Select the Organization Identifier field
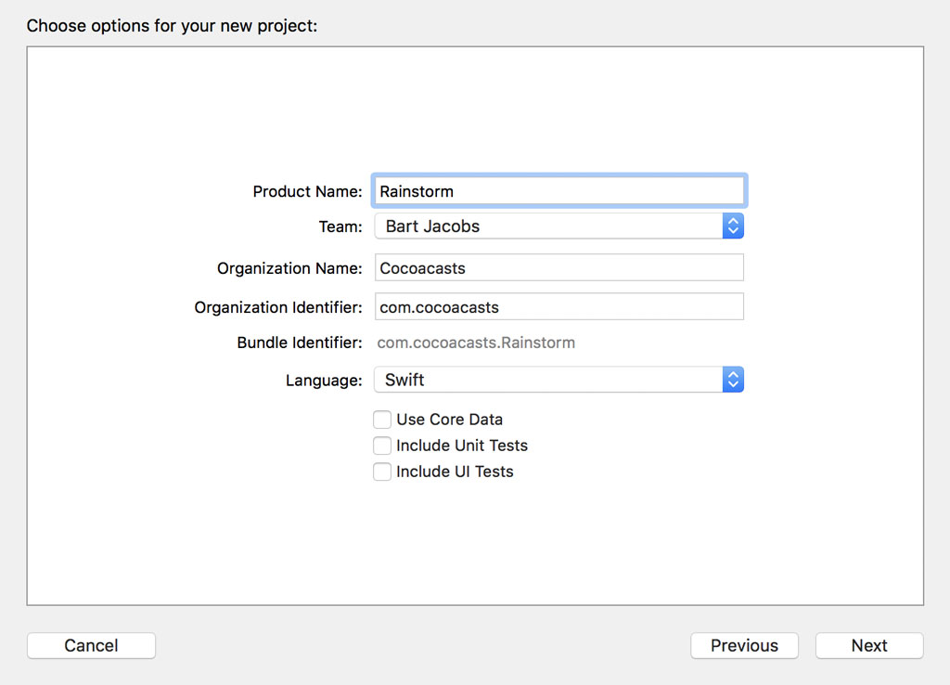Viewport: 950px width, 685px height. coord(557,306)
